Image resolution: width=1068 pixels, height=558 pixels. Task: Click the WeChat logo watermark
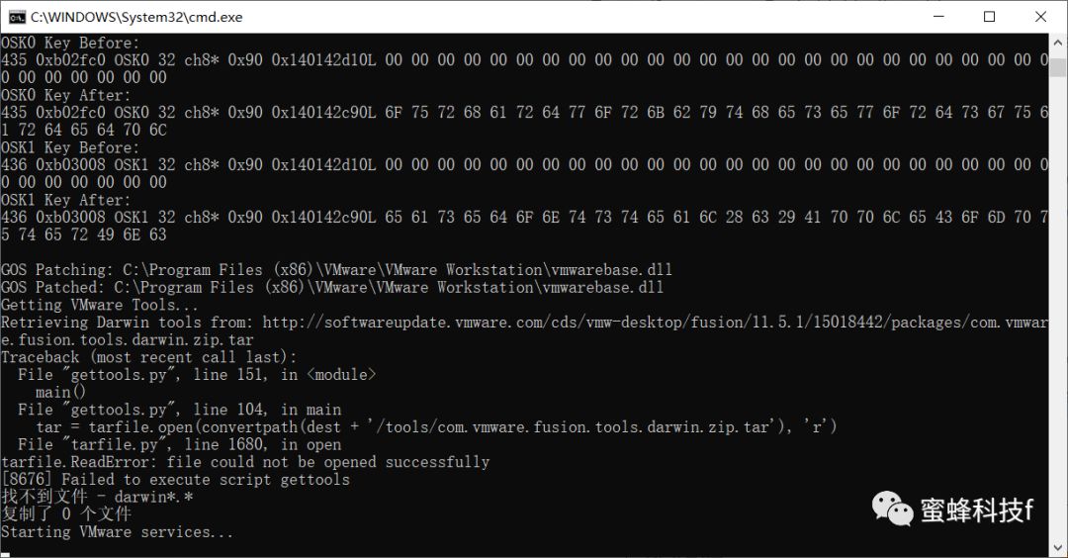click(x=893, y=509)
